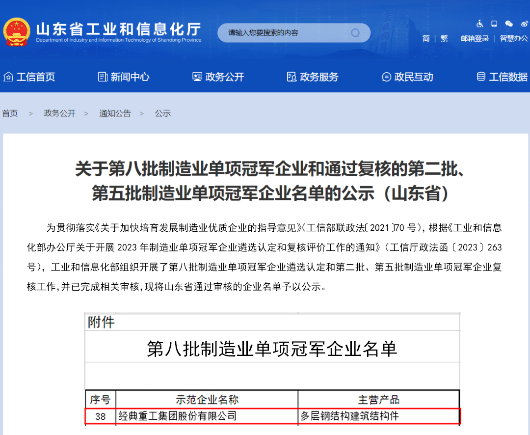Viewport: 530px width, 435px height.
Task: Switch to traditional Chinese 繁
Action: [444, 38]
